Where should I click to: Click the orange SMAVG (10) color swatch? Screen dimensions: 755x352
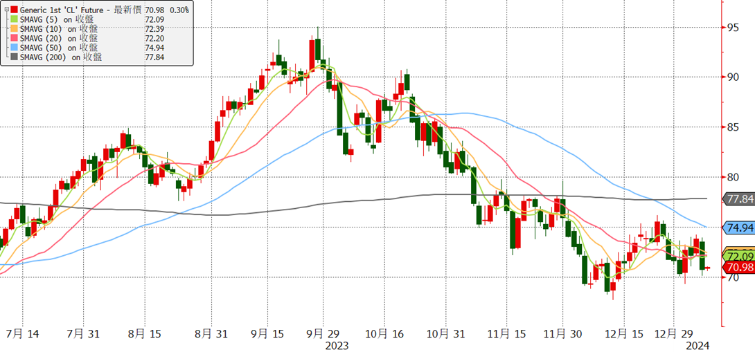(14, 29)
